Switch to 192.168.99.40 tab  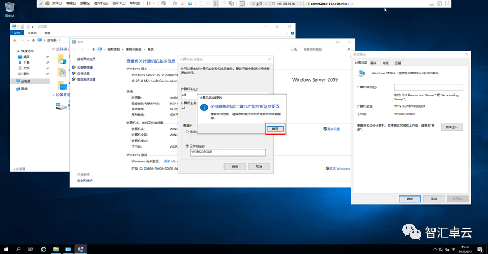[x=285, y=4]
